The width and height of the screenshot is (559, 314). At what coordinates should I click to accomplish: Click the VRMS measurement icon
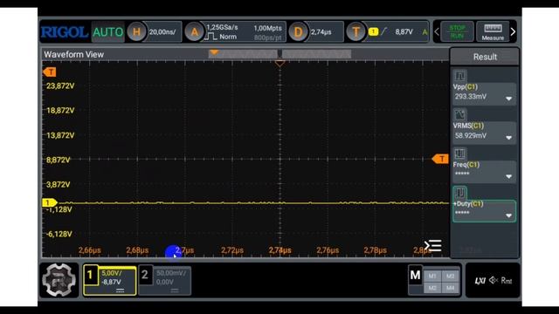pos(459,114)
